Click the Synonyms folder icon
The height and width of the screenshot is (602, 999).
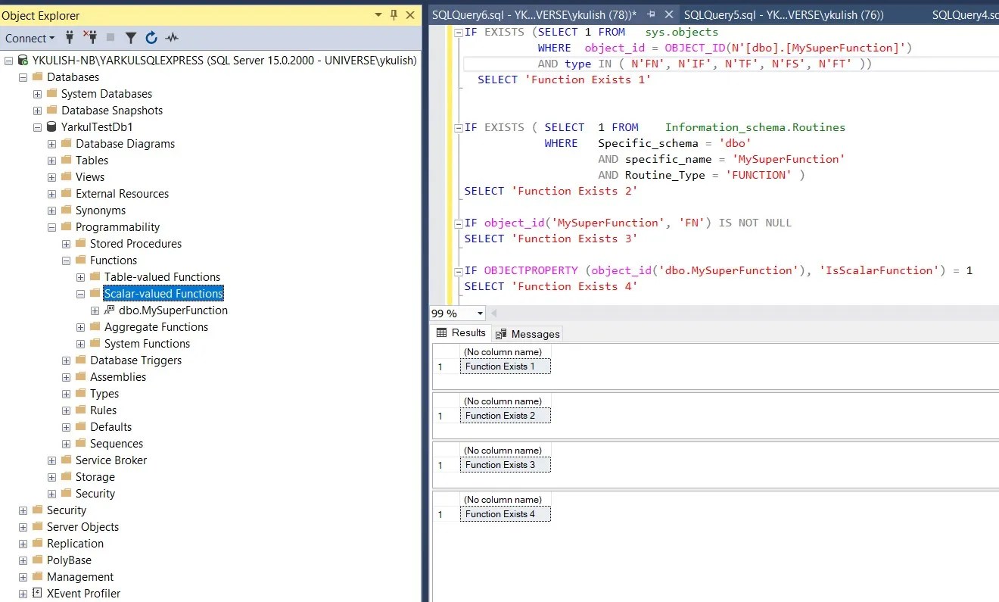(66, 211)
